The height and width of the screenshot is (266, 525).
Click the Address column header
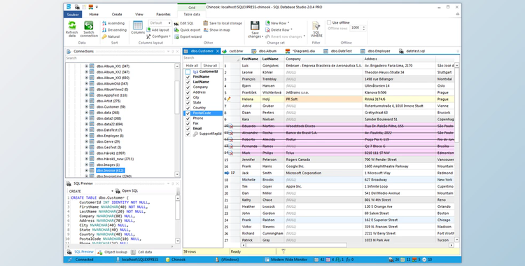click(x=399, y=59)
